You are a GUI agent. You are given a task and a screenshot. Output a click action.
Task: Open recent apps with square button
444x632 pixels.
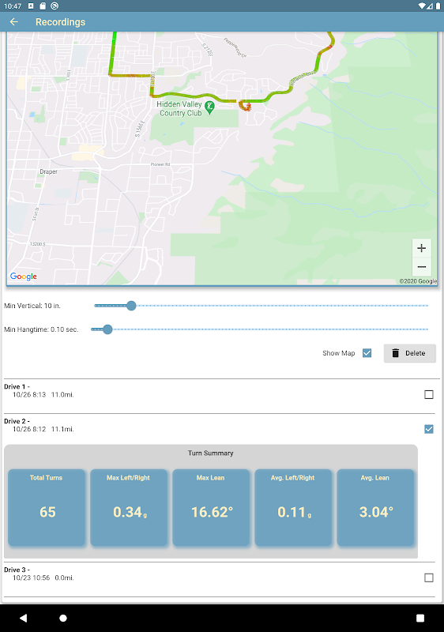[x=420, y=618]
